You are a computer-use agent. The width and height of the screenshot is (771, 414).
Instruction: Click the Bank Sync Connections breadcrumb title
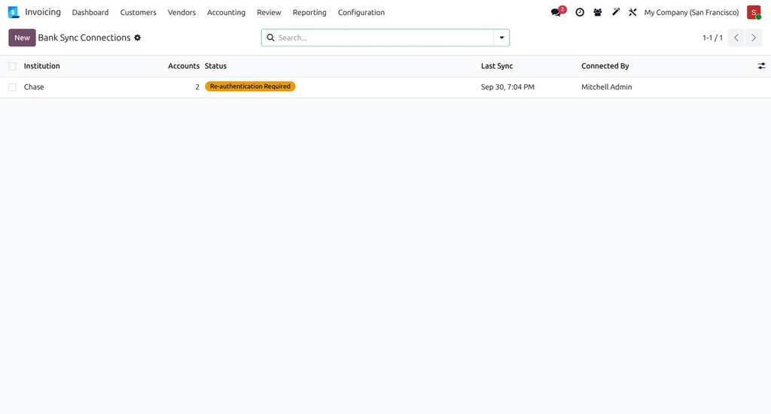tap(84, 38)
